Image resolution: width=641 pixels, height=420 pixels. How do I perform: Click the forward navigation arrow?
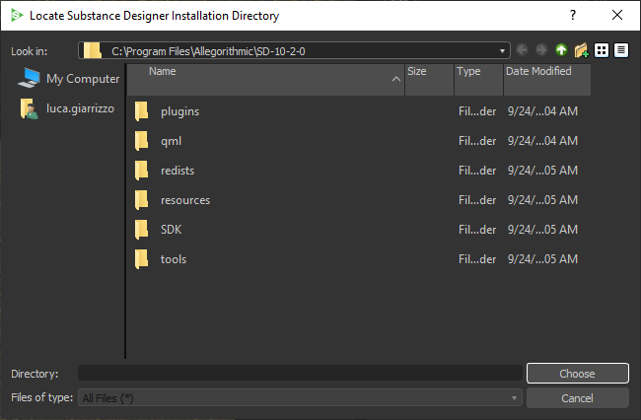pos(541,50)
